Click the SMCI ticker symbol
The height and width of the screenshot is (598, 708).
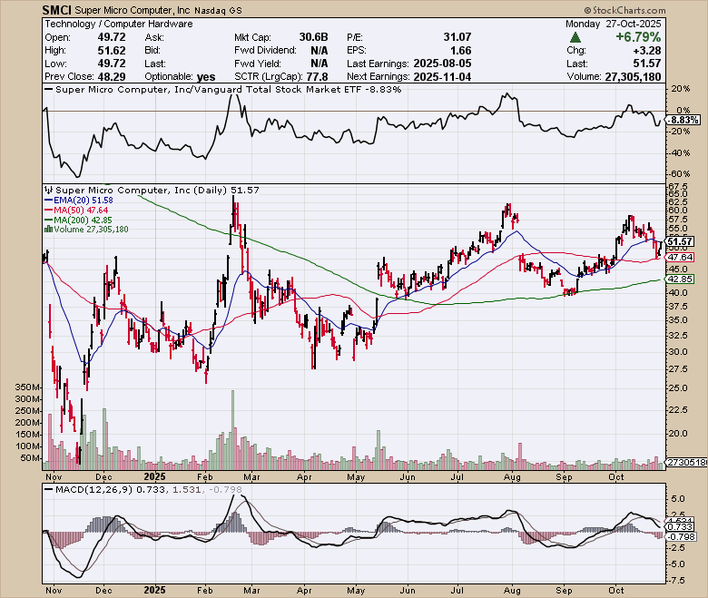[56, 10]
